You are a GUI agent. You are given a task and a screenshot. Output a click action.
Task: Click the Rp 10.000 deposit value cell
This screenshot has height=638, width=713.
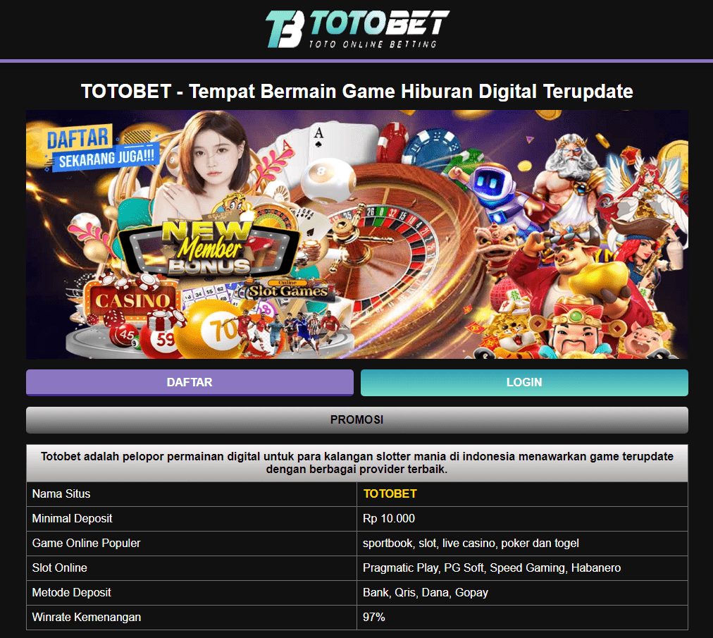pos(523,519)
